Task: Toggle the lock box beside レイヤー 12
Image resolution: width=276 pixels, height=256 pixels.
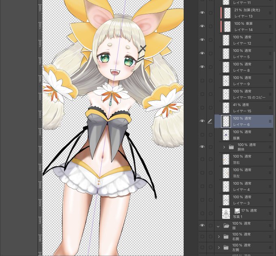Action: click(211, 40)
